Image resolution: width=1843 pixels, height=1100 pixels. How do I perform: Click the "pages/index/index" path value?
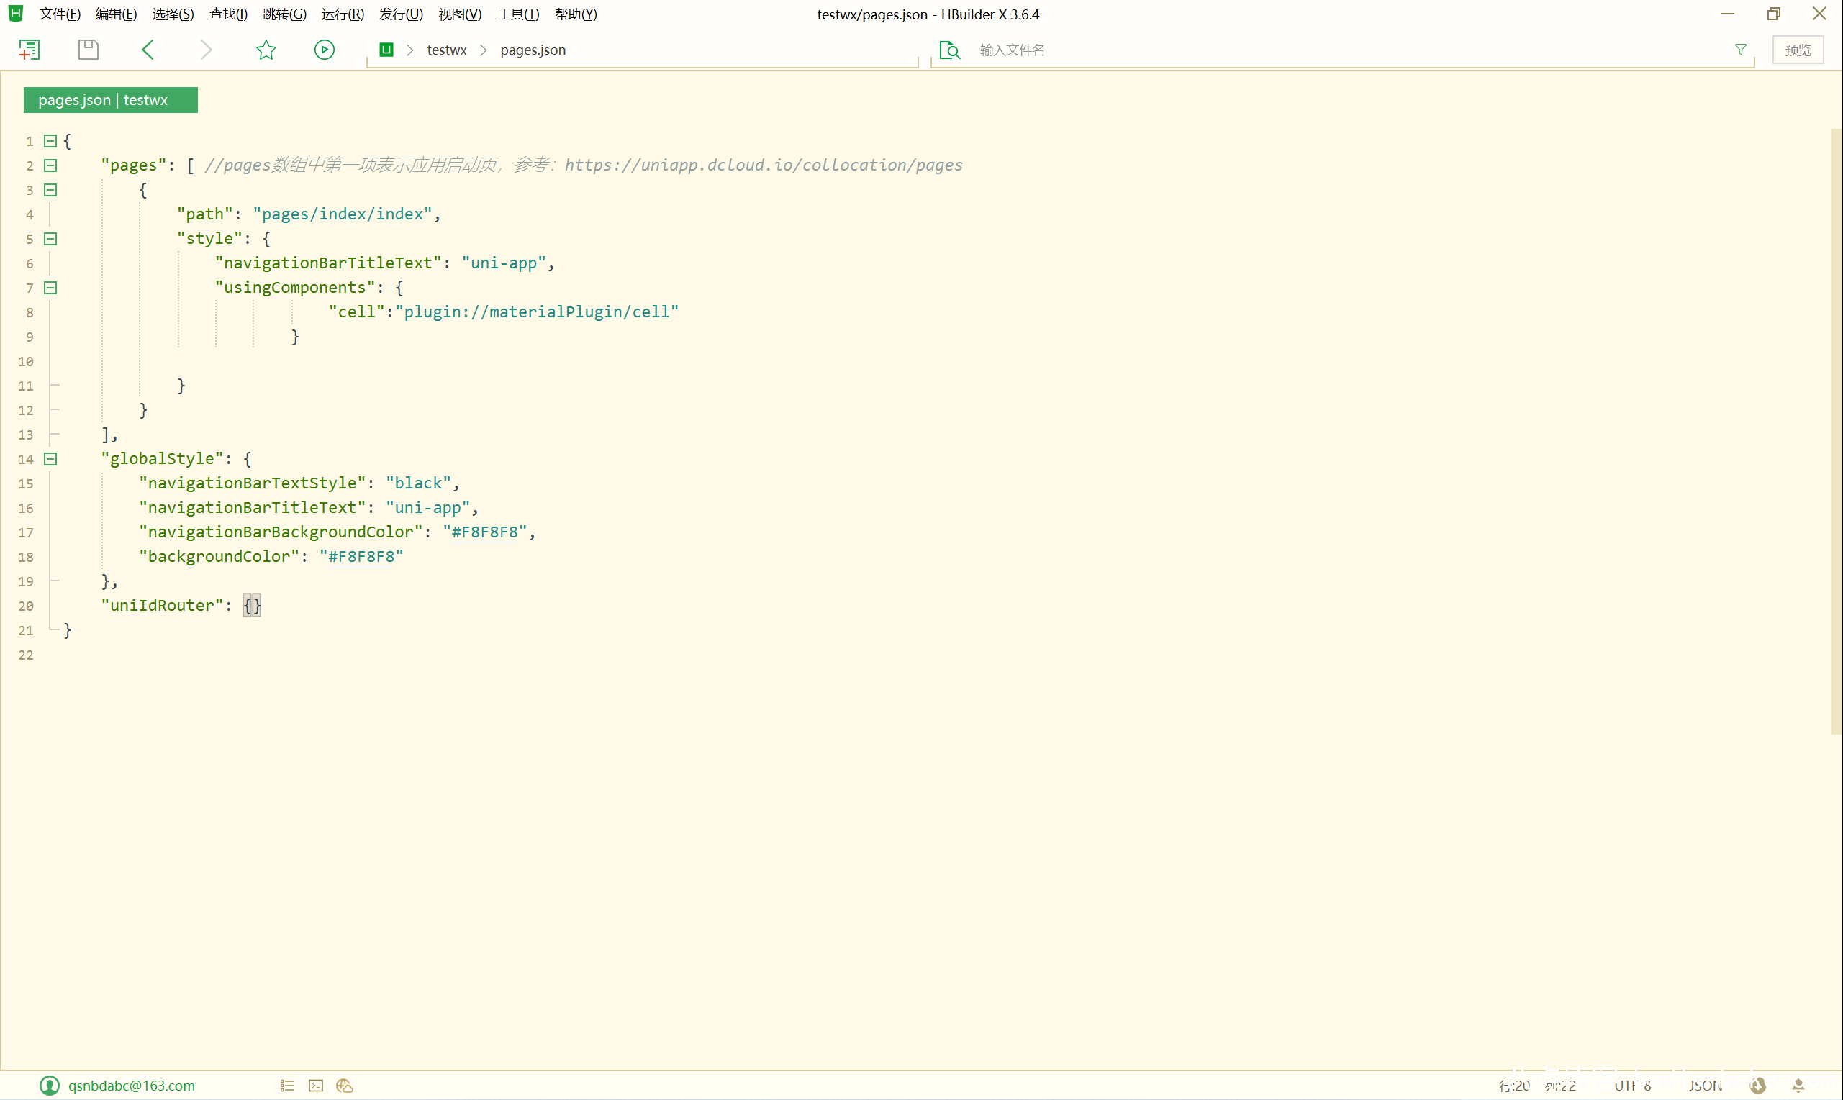tap(343, 214)
